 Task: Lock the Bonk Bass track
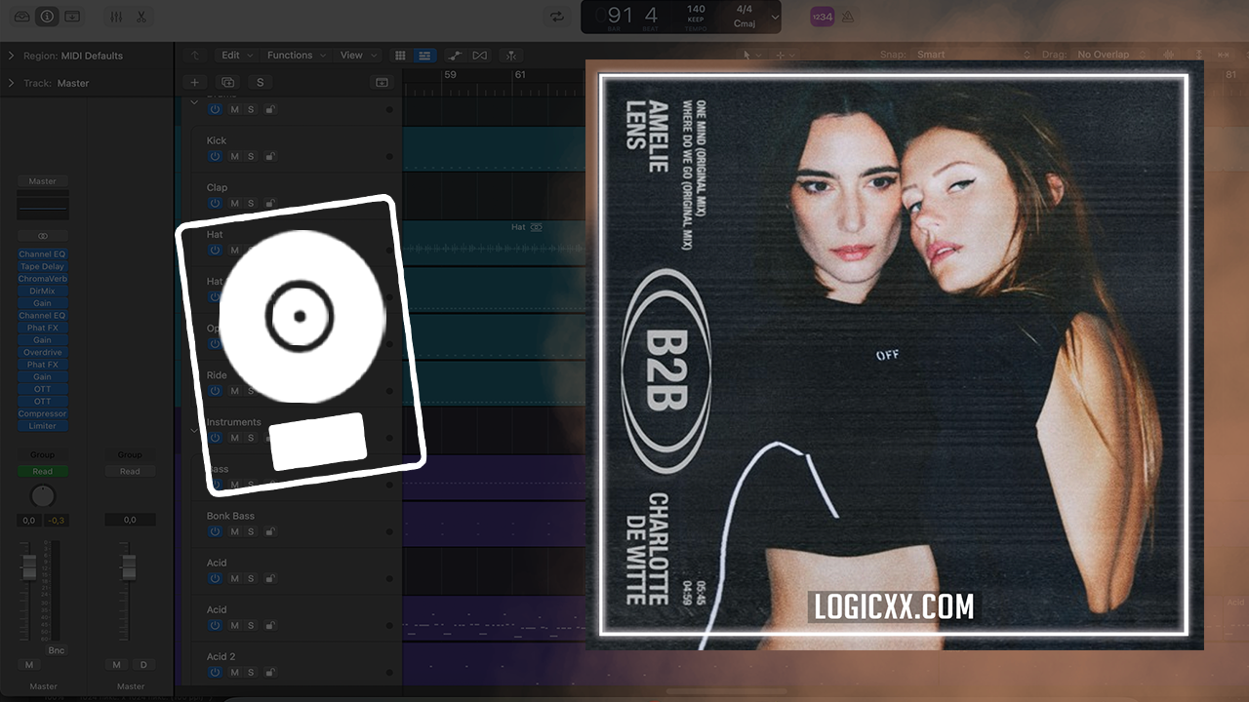pos(270,531)
